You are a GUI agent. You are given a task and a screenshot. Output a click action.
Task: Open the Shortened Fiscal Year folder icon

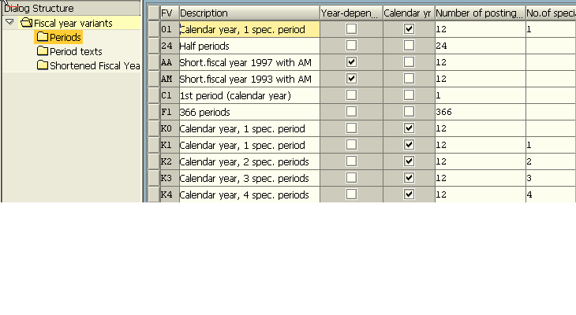43,65
